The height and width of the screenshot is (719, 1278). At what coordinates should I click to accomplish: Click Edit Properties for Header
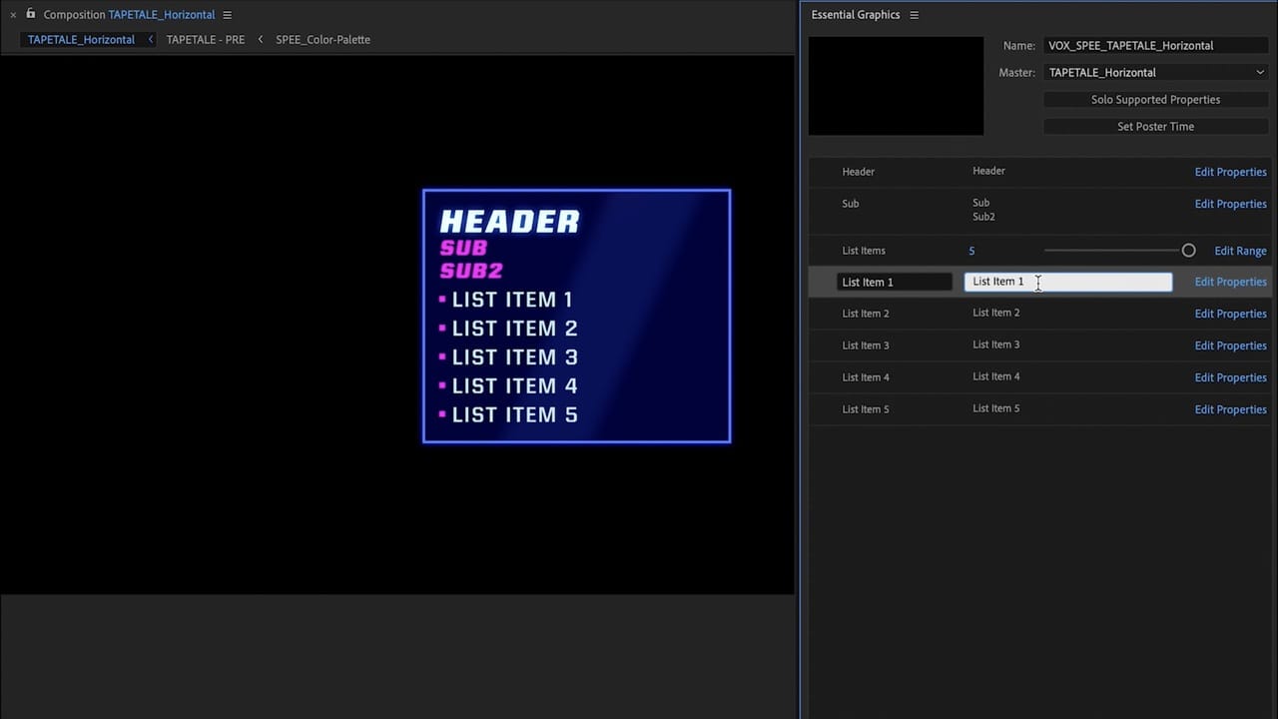pyautogui.click(x=1230, y=172)
